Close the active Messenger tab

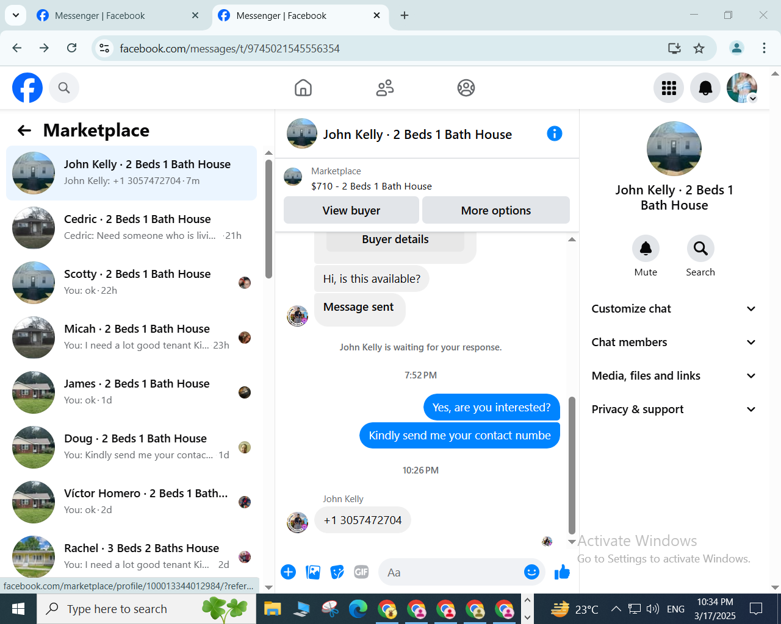377,16
